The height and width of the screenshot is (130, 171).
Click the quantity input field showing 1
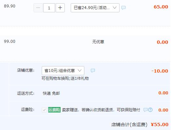point(49,8)
